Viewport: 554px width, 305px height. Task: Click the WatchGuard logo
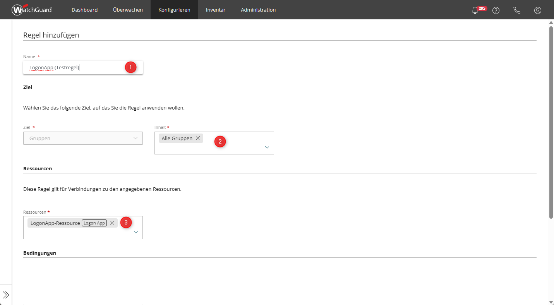(32, 10)
